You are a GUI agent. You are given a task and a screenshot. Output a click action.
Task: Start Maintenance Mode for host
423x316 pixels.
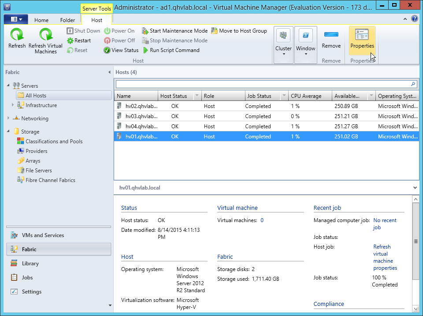point(174,31)
